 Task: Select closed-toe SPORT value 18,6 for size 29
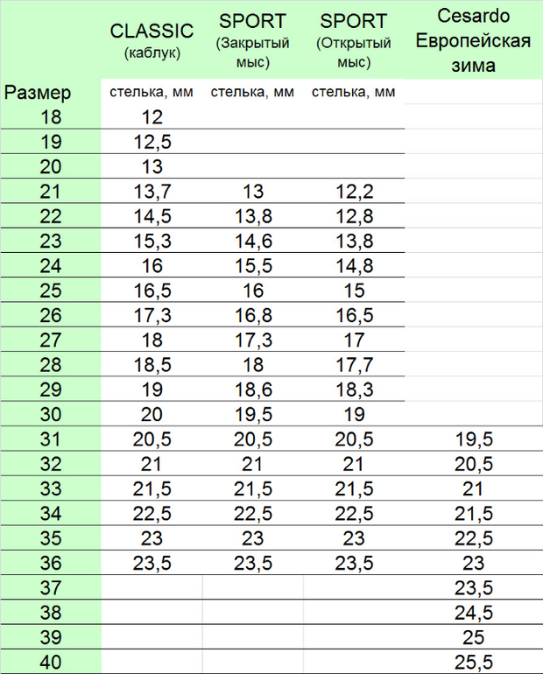[252, 389]
